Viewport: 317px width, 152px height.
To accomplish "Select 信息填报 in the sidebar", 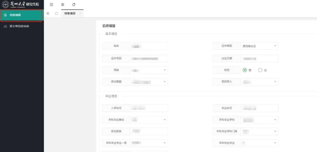I will pyautogui.click(x=15, y=15).
